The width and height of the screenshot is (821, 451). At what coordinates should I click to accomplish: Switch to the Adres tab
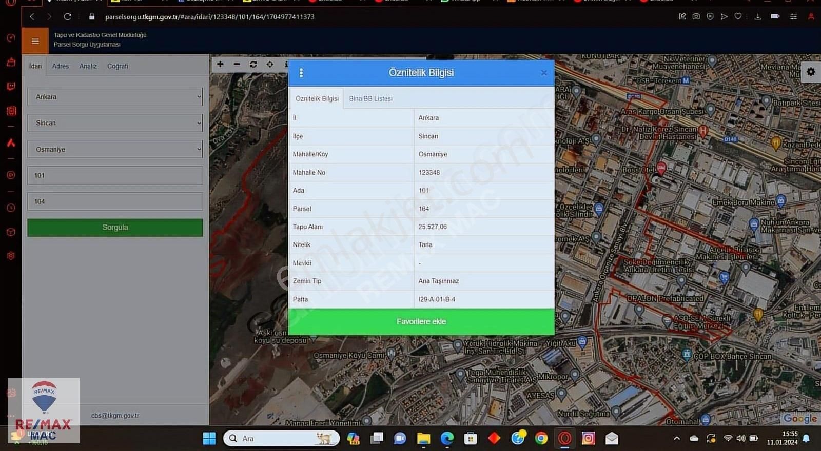click(60, 66)
